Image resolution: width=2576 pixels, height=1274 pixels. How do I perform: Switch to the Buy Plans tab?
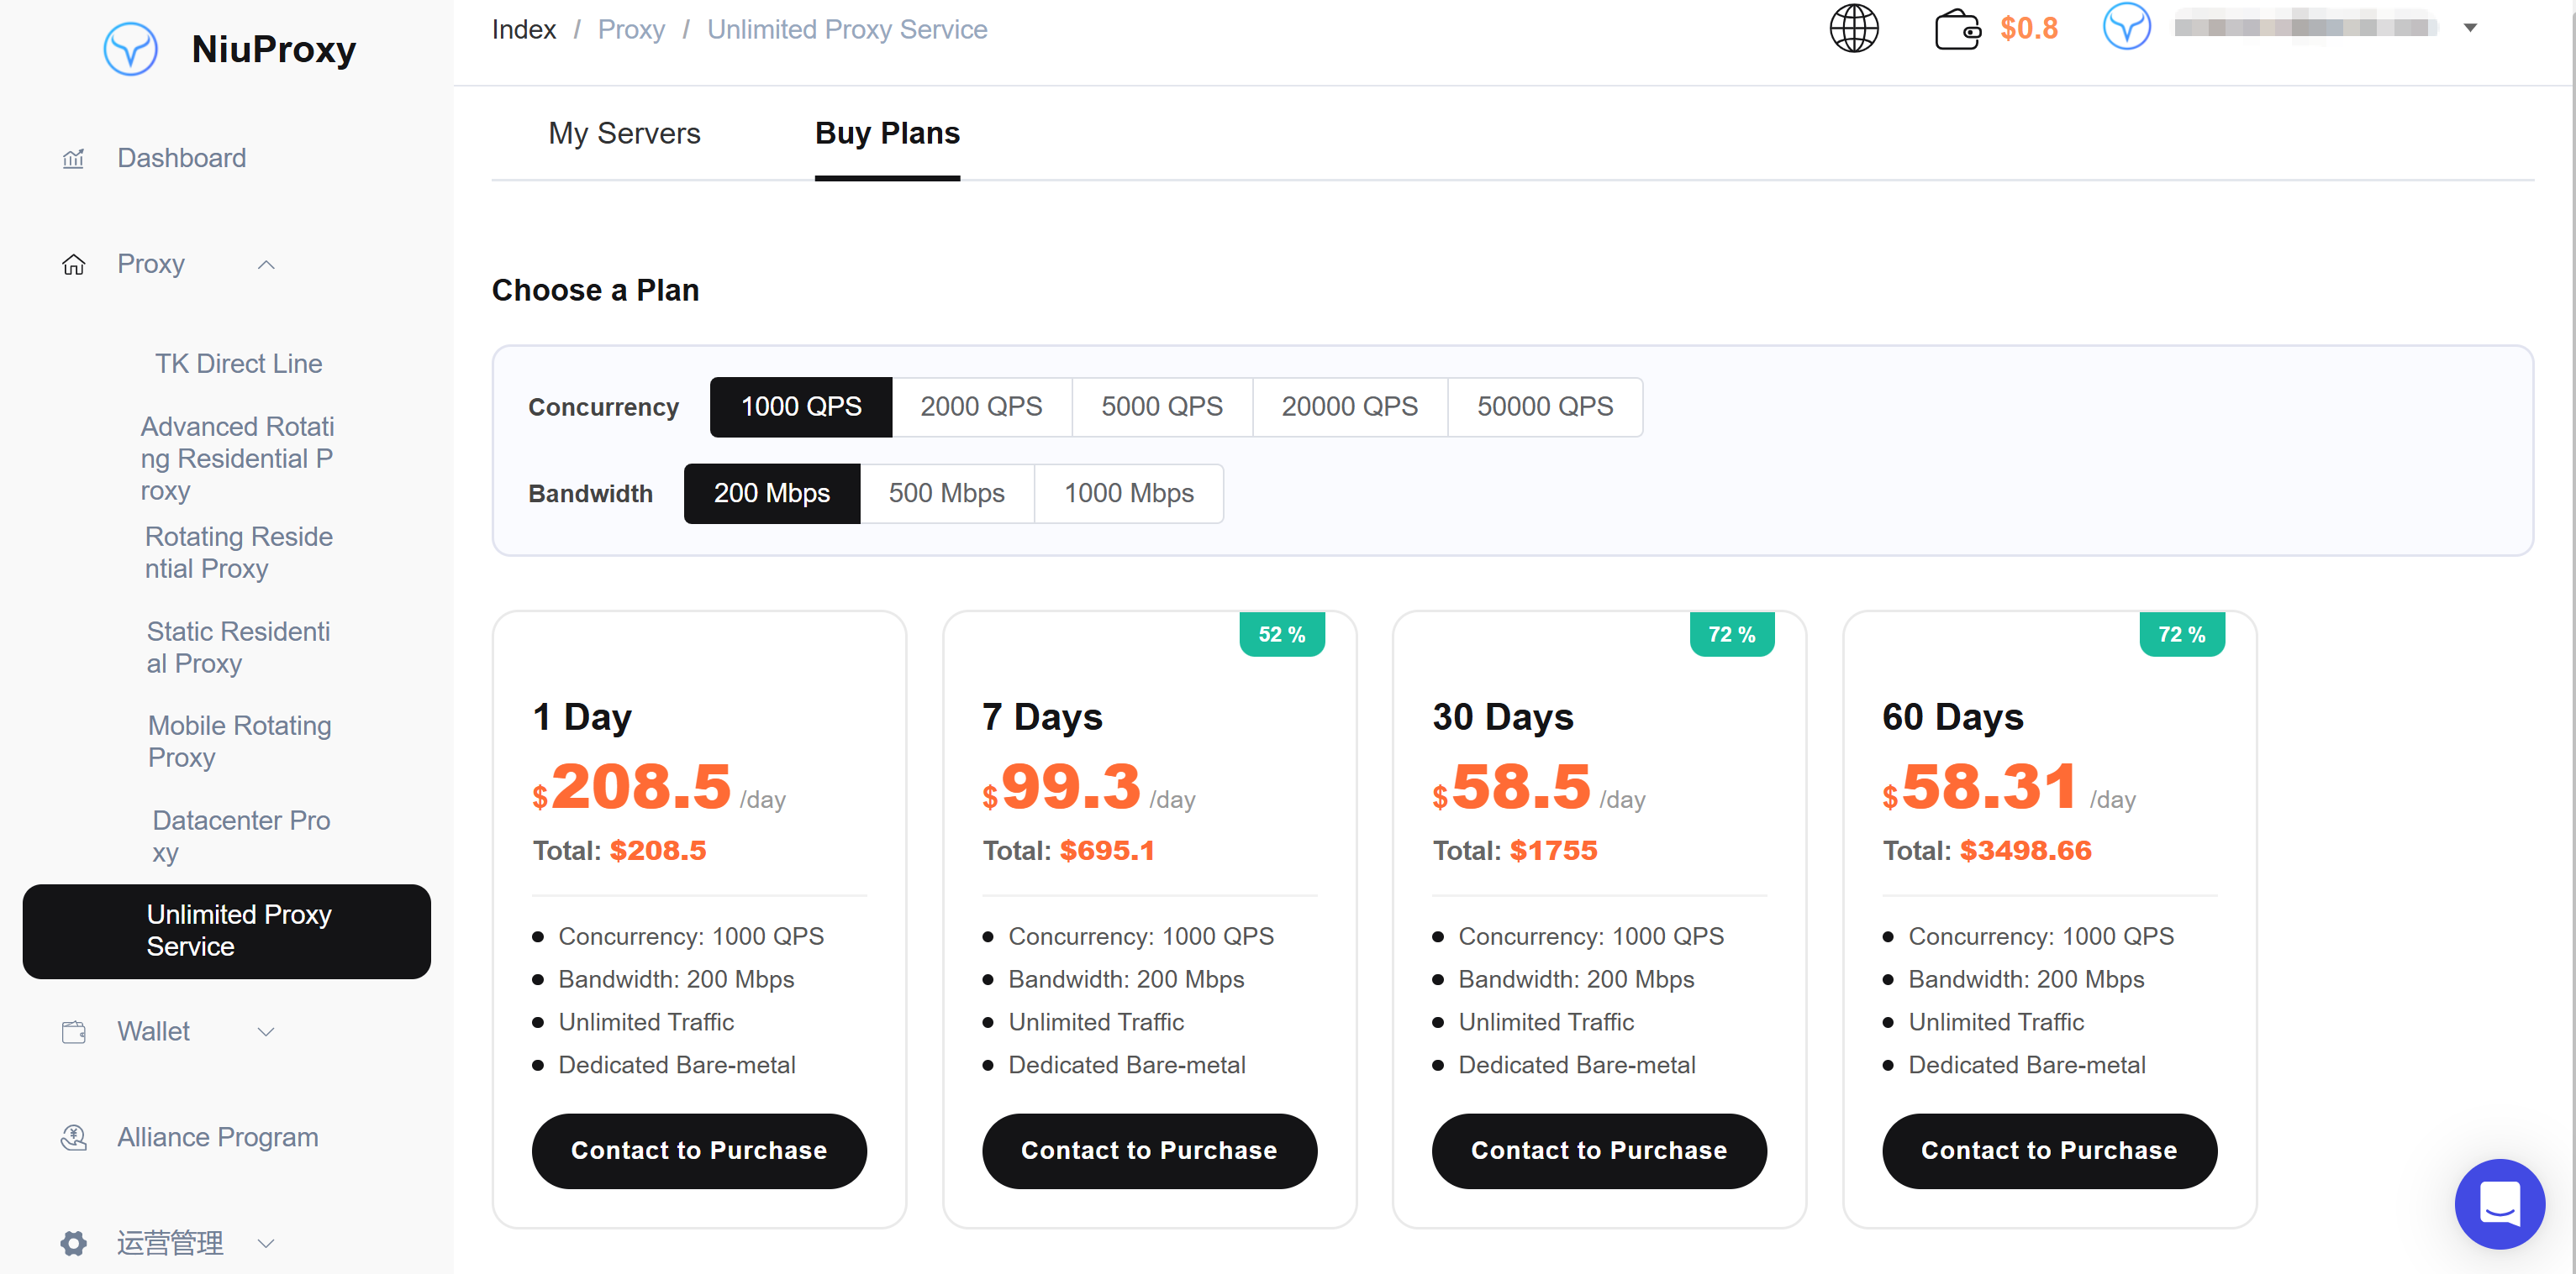pos(887,133)
